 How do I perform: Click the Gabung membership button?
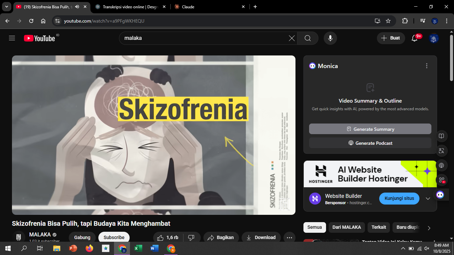(82, 237)
